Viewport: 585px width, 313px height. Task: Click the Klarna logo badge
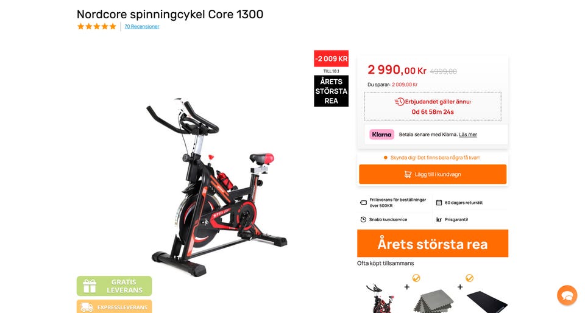tap(381, 135)
